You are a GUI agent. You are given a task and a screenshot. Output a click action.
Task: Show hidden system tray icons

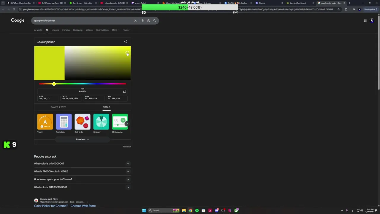click(x=342, y=210)
